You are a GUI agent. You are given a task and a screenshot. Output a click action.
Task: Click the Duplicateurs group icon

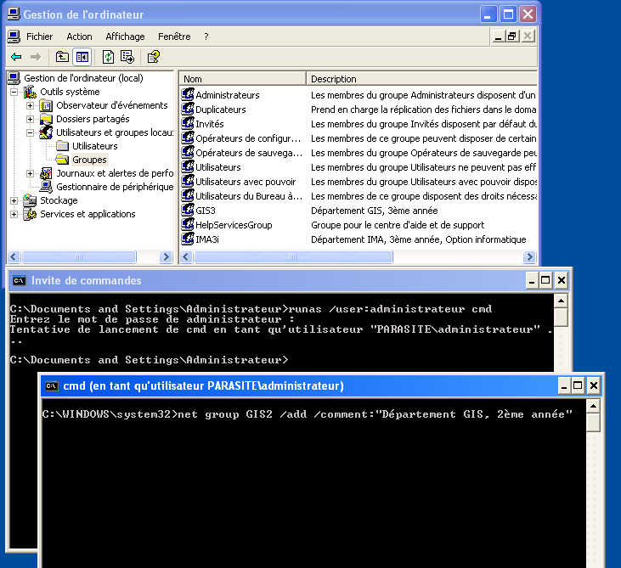point(188,109)
